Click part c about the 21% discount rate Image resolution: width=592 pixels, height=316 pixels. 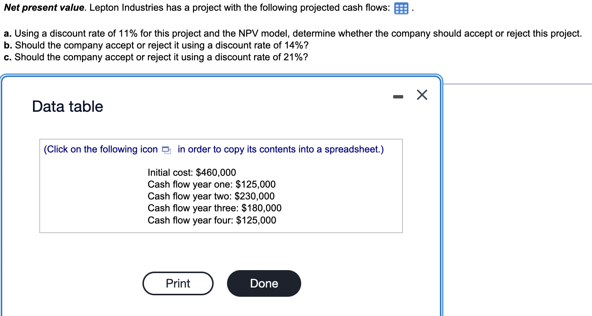[155, 57]
